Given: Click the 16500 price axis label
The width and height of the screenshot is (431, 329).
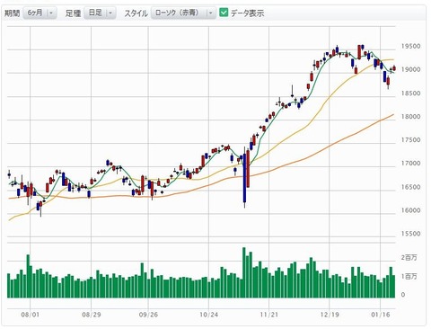Looking at the screenshot, I should pos(410,187).
